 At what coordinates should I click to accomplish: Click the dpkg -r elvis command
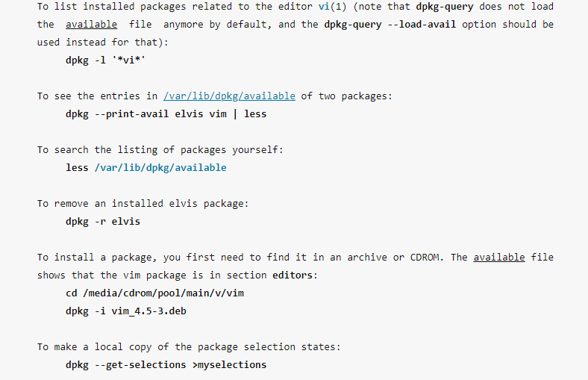click(x=103, y=222)
